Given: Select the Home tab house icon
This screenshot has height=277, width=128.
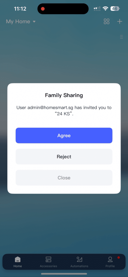Looking at the screenshot, I should coord(18,259).
